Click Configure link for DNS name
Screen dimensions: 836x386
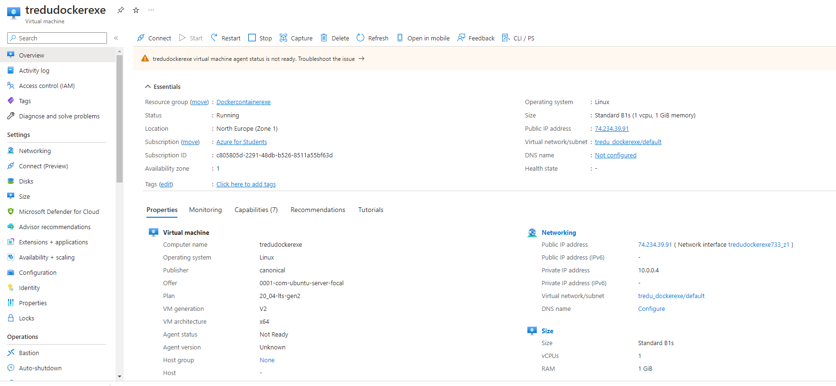[651, 309]
